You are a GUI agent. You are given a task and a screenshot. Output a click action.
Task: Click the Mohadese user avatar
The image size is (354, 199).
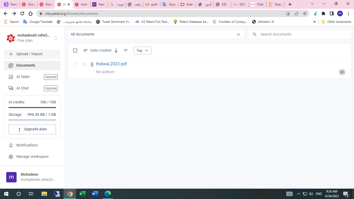coord(11,177)
